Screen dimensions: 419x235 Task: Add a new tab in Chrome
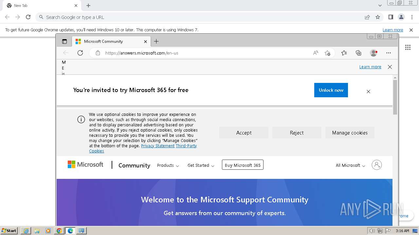point(88,6)
